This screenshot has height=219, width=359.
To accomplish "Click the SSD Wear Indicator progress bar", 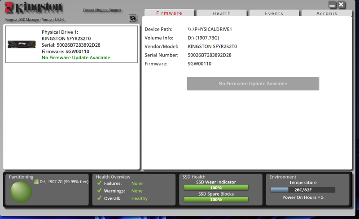I will pyautogui.click(x=216, y=188).
